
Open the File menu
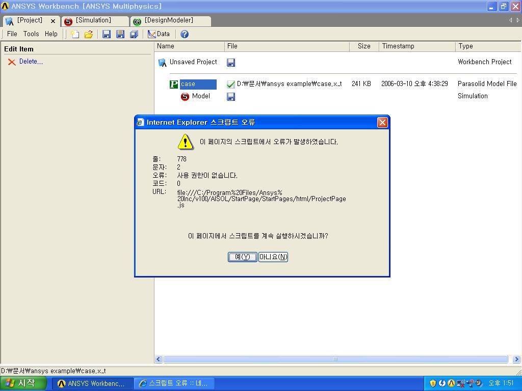(x=12, y=34)
